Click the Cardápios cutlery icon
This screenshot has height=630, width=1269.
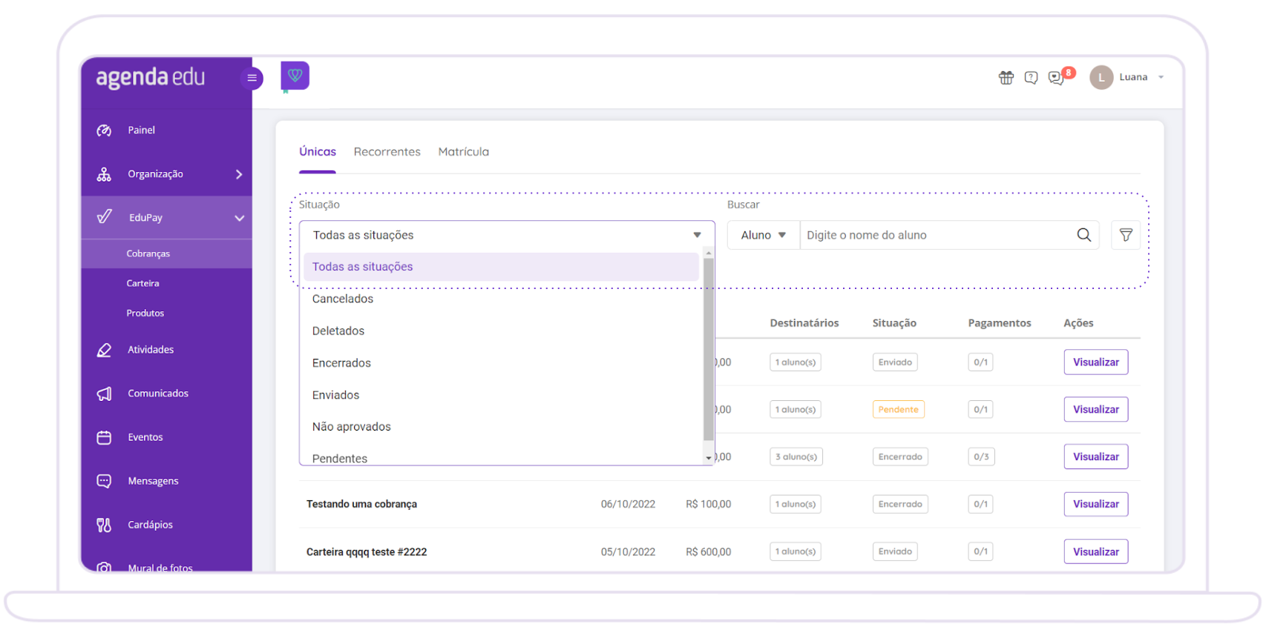(104, 525)
